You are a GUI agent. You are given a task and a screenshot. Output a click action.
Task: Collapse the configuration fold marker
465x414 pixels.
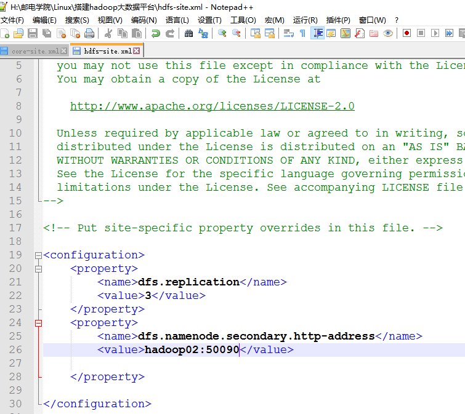pyautogui.click(x=38, y=255)
